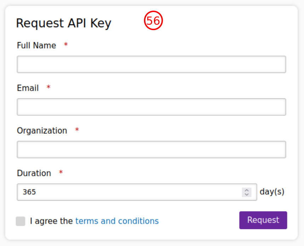Click the Request API Key heading
This screenshot has height=246, width=304.
coord(64,23)
